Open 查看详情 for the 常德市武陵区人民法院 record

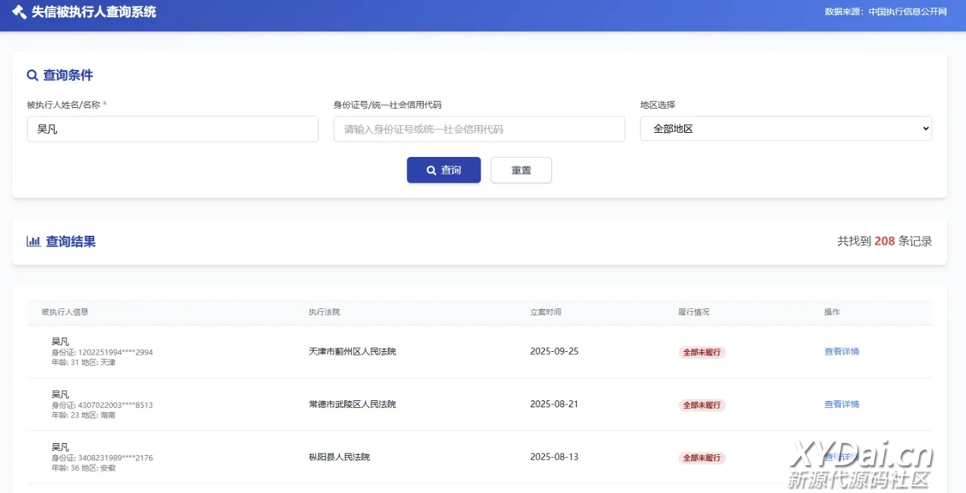click(x=841, y=404)
